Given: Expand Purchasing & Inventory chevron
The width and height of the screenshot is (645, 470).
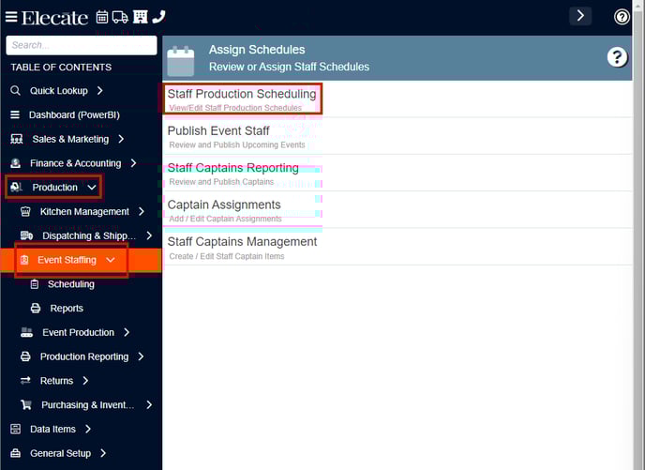Looking at the screenshot, I should 149,405.
